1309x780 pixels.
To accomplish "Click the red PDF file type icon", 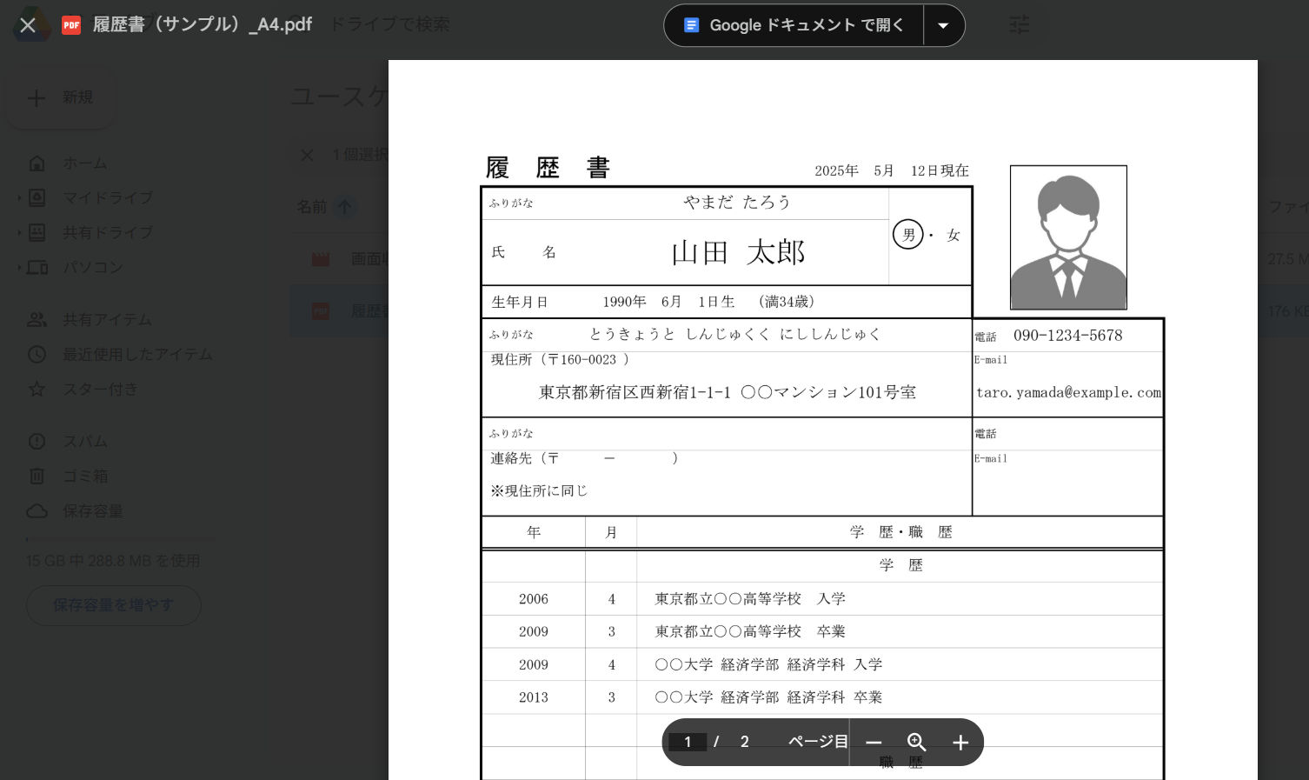I will tap(71, 25).
